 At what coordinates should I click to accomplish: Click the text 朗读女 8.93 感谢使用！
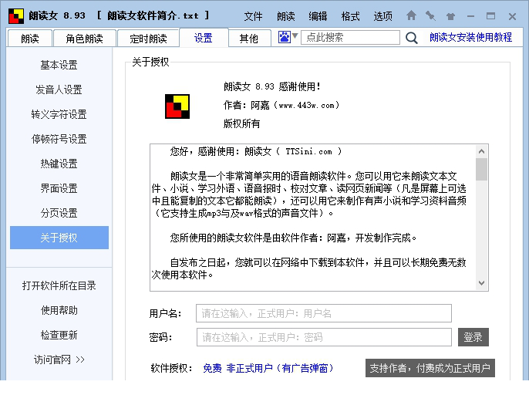(272, 86)
